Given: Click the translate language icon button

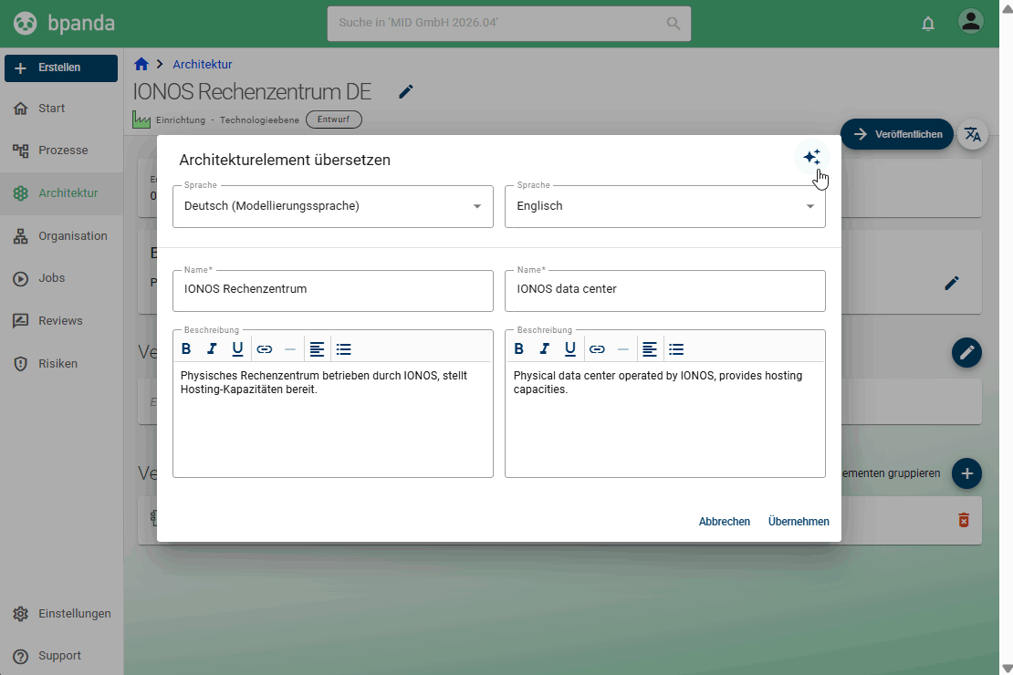Looking at the screenshot, I should [x=972, y=134].
